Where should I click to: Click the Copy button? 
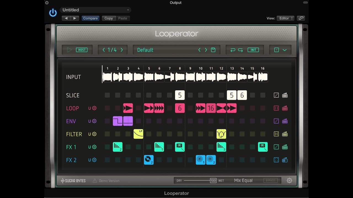pos(108,18)
